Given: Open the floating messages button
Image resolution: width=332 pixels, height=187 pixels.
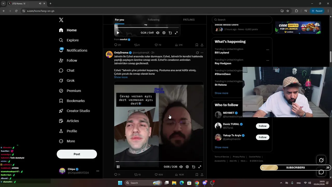Looking at the screenshot, I should (x=321, y=172).
